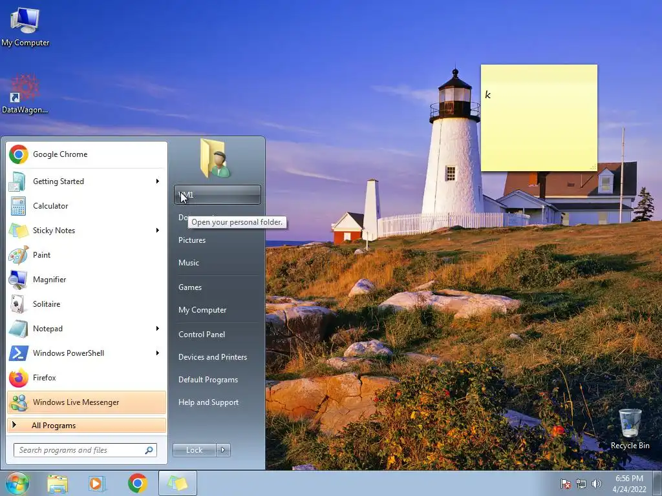Image resolution: width=662 pixels, height=496 pixels.
Task: Expand the Sticky Notes jump list arrow
Action: click(158, 231)
